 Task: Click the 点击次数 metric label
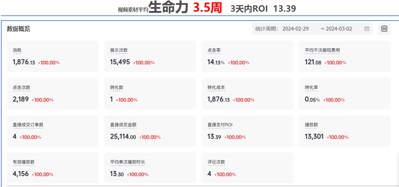pos(22,87)
